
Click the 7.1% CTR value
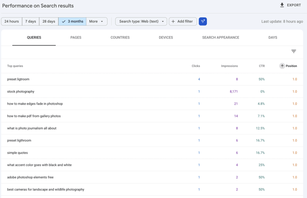click(261, 116)
